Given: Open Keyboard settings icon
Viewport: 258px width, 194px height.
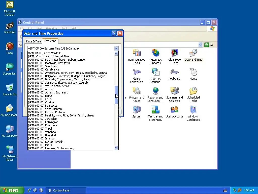Looking at the screenshot, I should click(174, 74).
